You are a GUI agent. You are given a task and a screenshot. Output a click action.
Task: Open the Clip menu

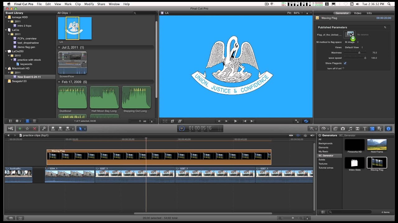click(x=78, y=4)
